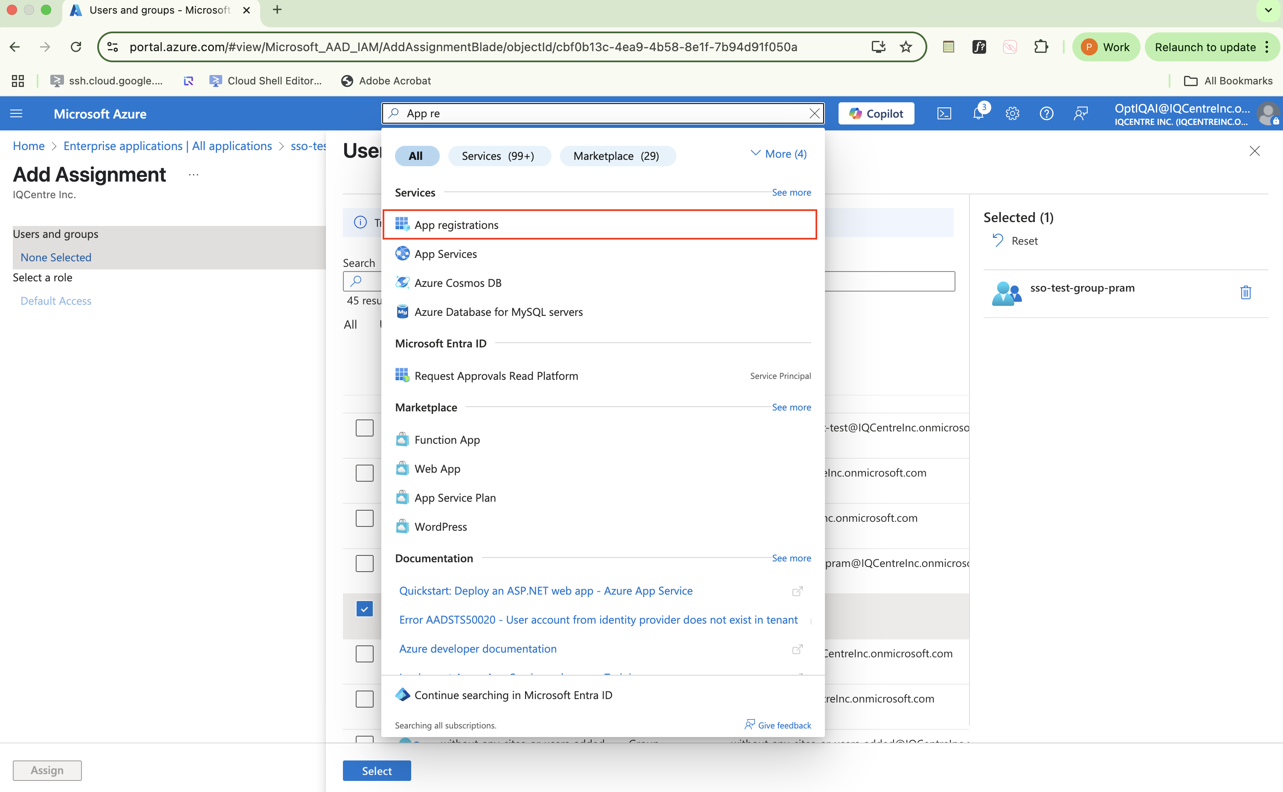Open the browser tab list chevron
The width and height of the screenshot is (1283, 792).
1268,10
